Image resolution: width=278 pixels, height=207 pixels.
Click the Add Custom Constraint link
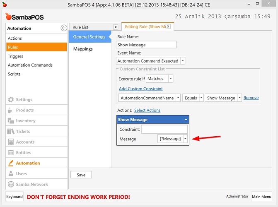(x=141, y=89)
